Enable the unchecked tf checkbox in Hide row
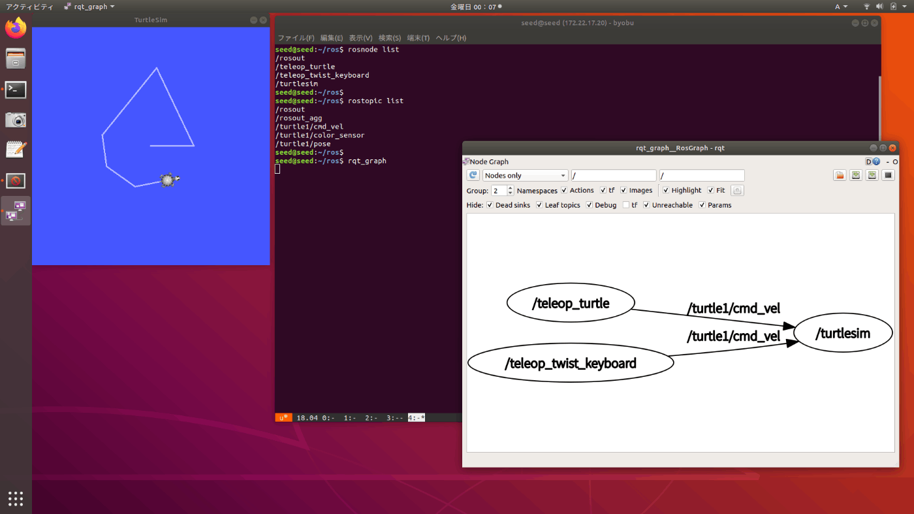Viewport: 914px width, 514px height. tap(626, 205)
